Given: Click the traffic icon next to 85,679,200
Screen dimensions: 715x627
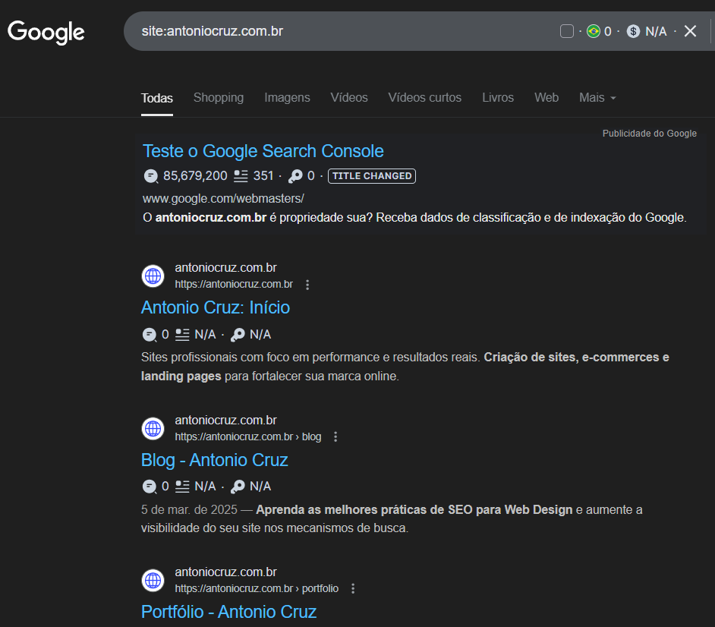Looking at the screenshot, I should point(150,176).
